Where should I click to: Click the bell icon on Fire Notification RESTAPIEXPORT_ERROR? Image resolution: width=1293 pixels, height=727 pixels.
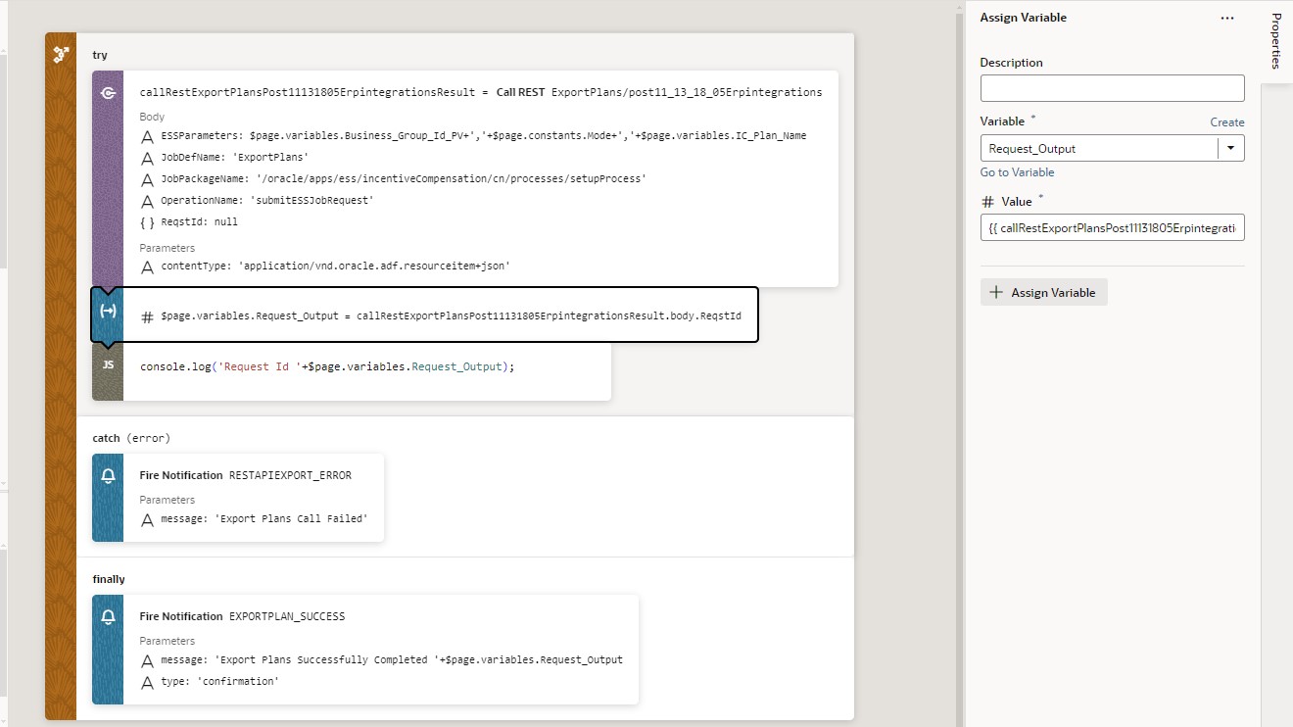pyautogui.click(x=108, y=475)
